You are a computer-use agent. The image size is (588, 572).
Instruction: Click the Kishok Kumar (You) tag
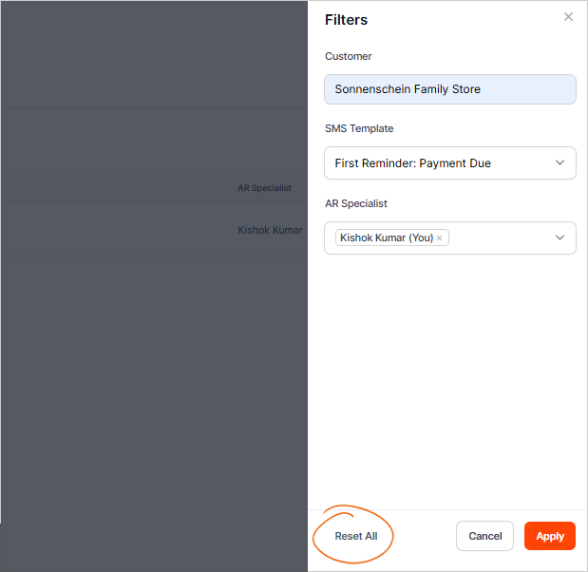[x=386, y=238]
